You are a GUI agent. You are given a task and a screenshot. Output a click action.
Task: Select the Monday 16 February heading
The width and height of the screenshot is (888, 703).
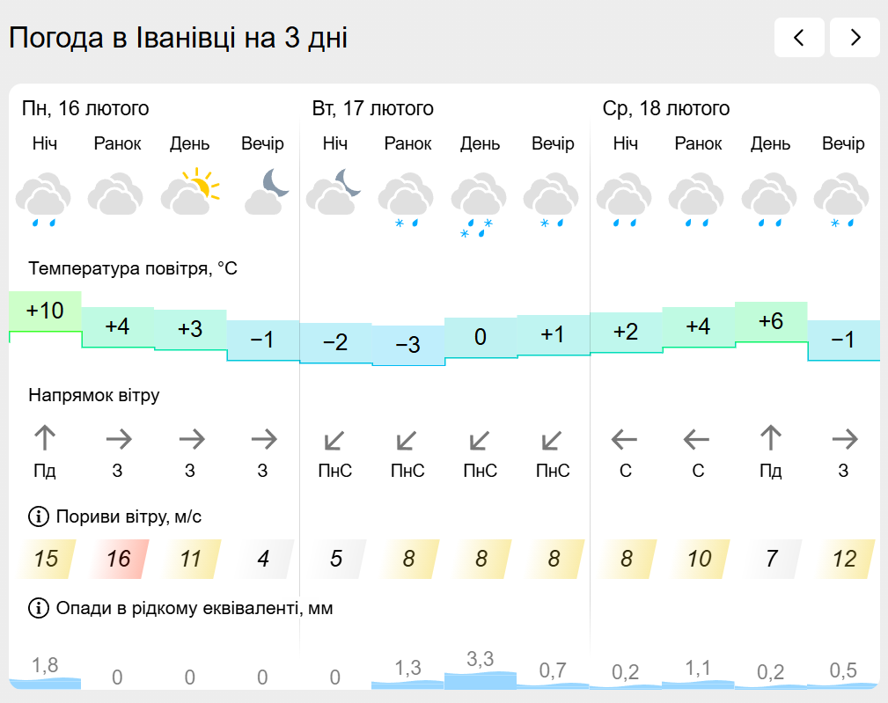tap(85, 109)
